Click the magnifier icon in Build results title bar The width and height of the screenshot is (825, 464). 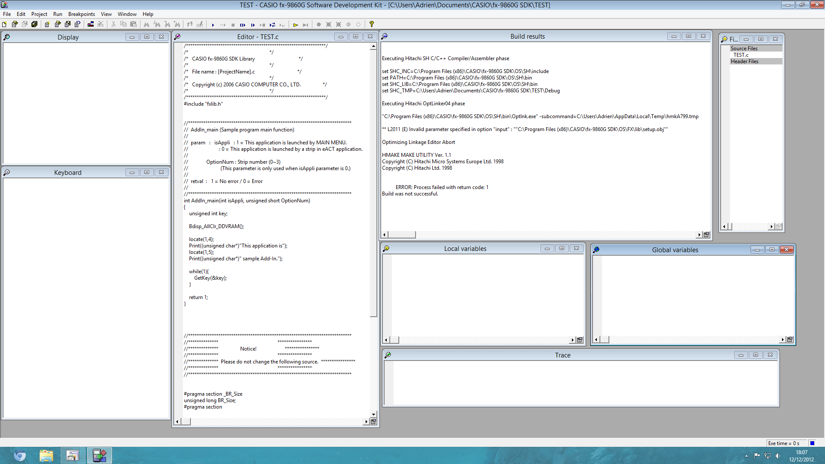385,36
